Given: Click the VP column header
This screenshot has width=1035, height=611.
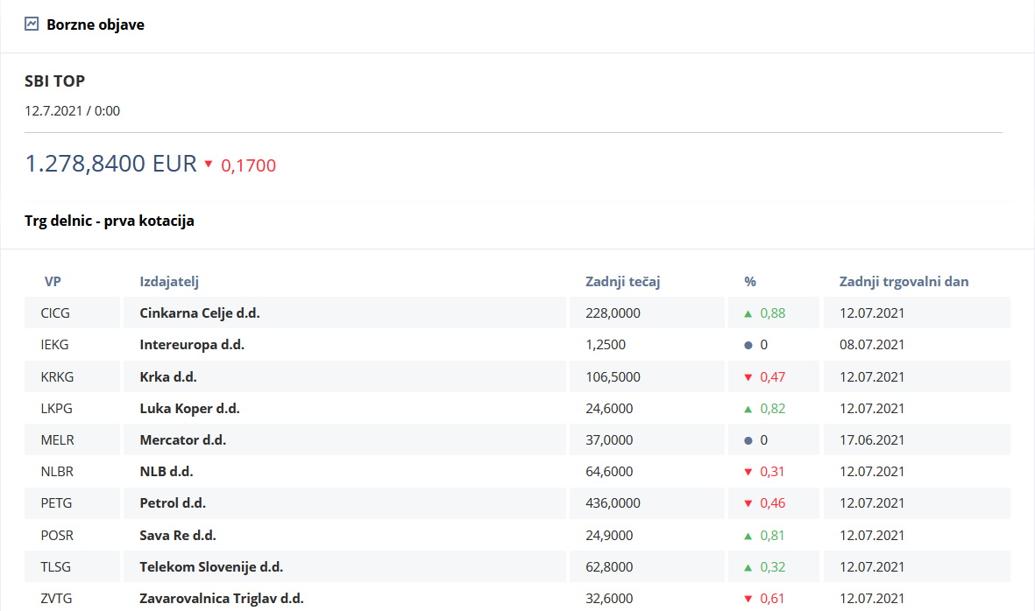Looking at the screenshot, I should tap(53, 282).
